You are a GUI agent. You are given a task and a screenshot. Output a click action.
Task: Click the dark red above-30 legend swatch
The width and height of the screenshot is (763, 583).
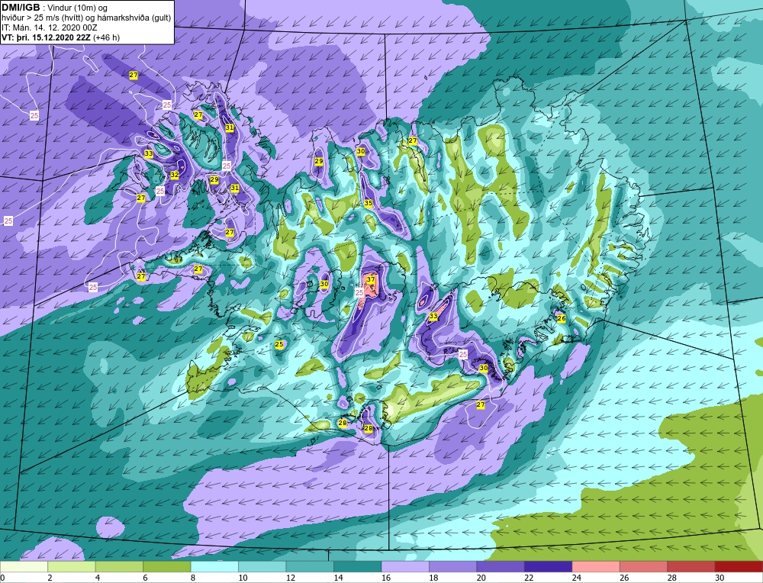point(739,567)
